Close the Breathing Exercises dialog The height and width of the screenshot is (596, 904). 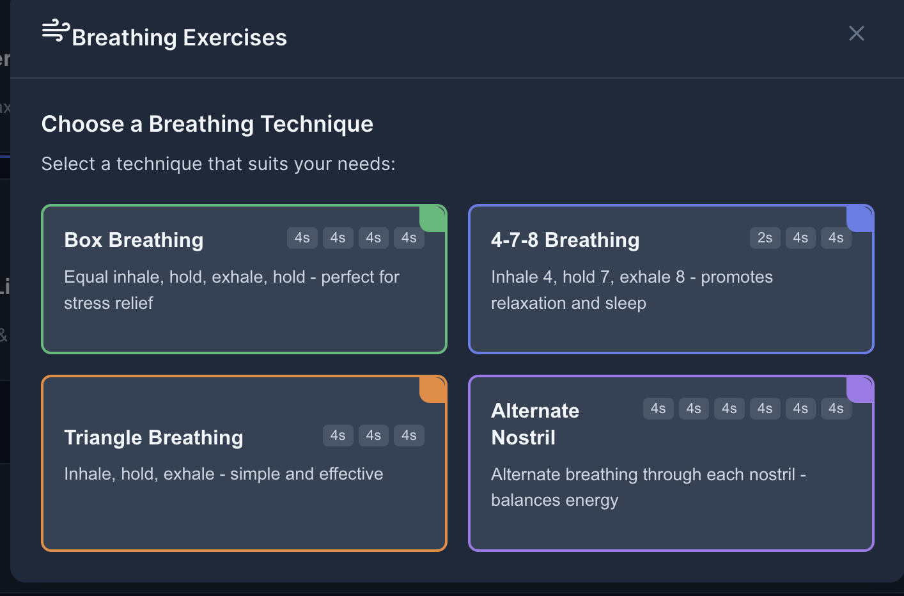coord(856,33)
